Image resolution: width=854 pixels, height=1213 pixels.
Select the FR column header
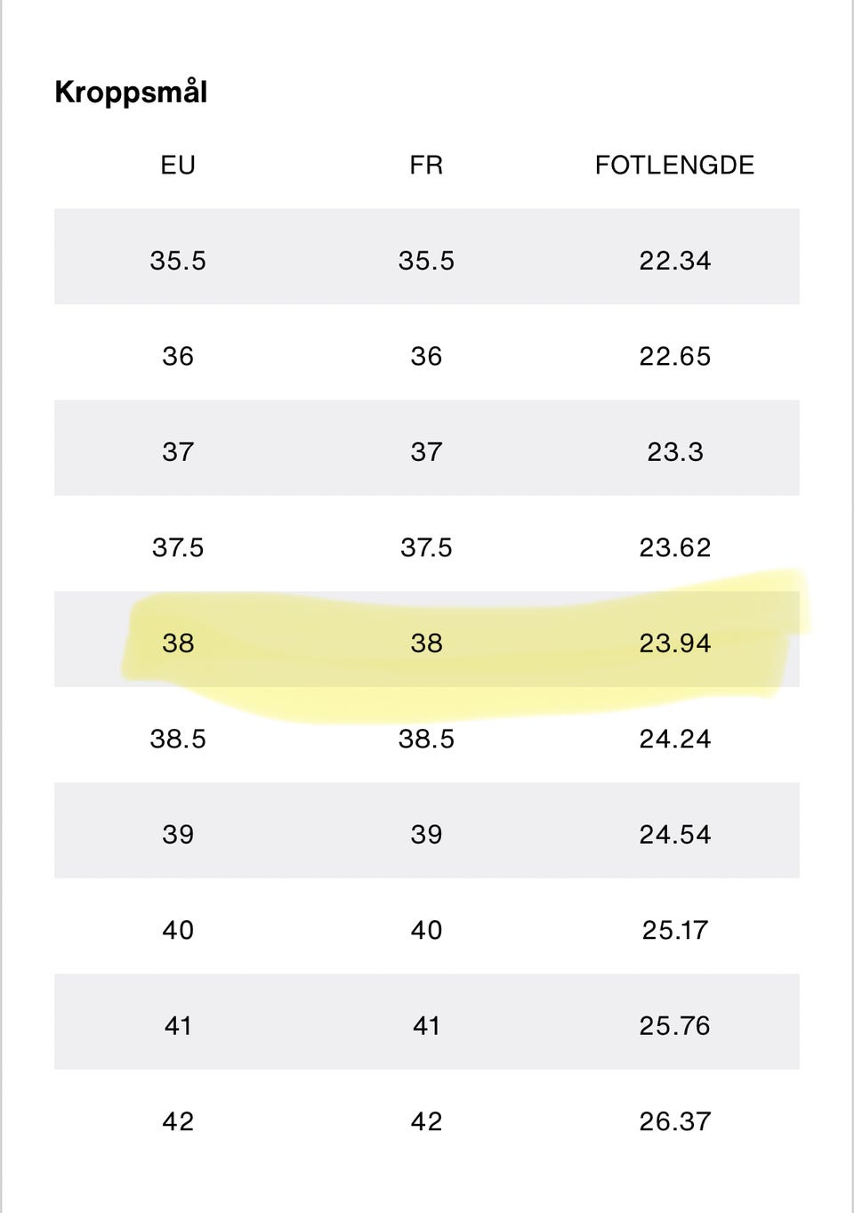[x=426, y=165]
